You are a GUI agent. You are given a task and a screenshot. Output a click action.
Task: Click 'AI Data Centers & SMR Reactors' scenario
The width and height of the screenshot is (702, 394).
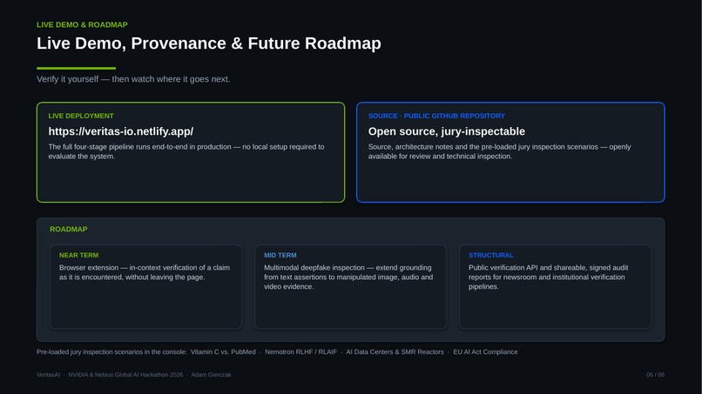coord(395,352)
